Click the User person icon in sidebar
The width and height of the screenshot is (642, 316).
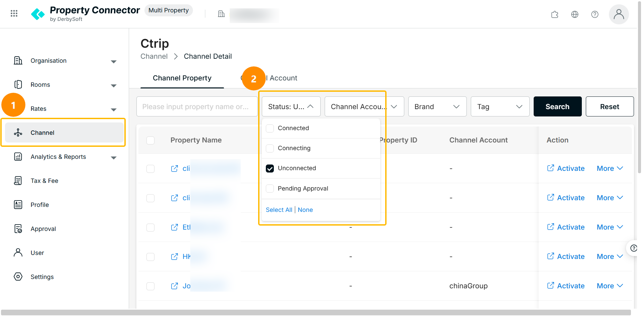pyautogui.click(x=18, y=253)
